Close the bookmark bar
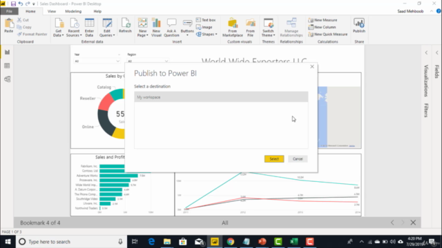This screenshot has width=442, height=248. click(x=413, y=223)
